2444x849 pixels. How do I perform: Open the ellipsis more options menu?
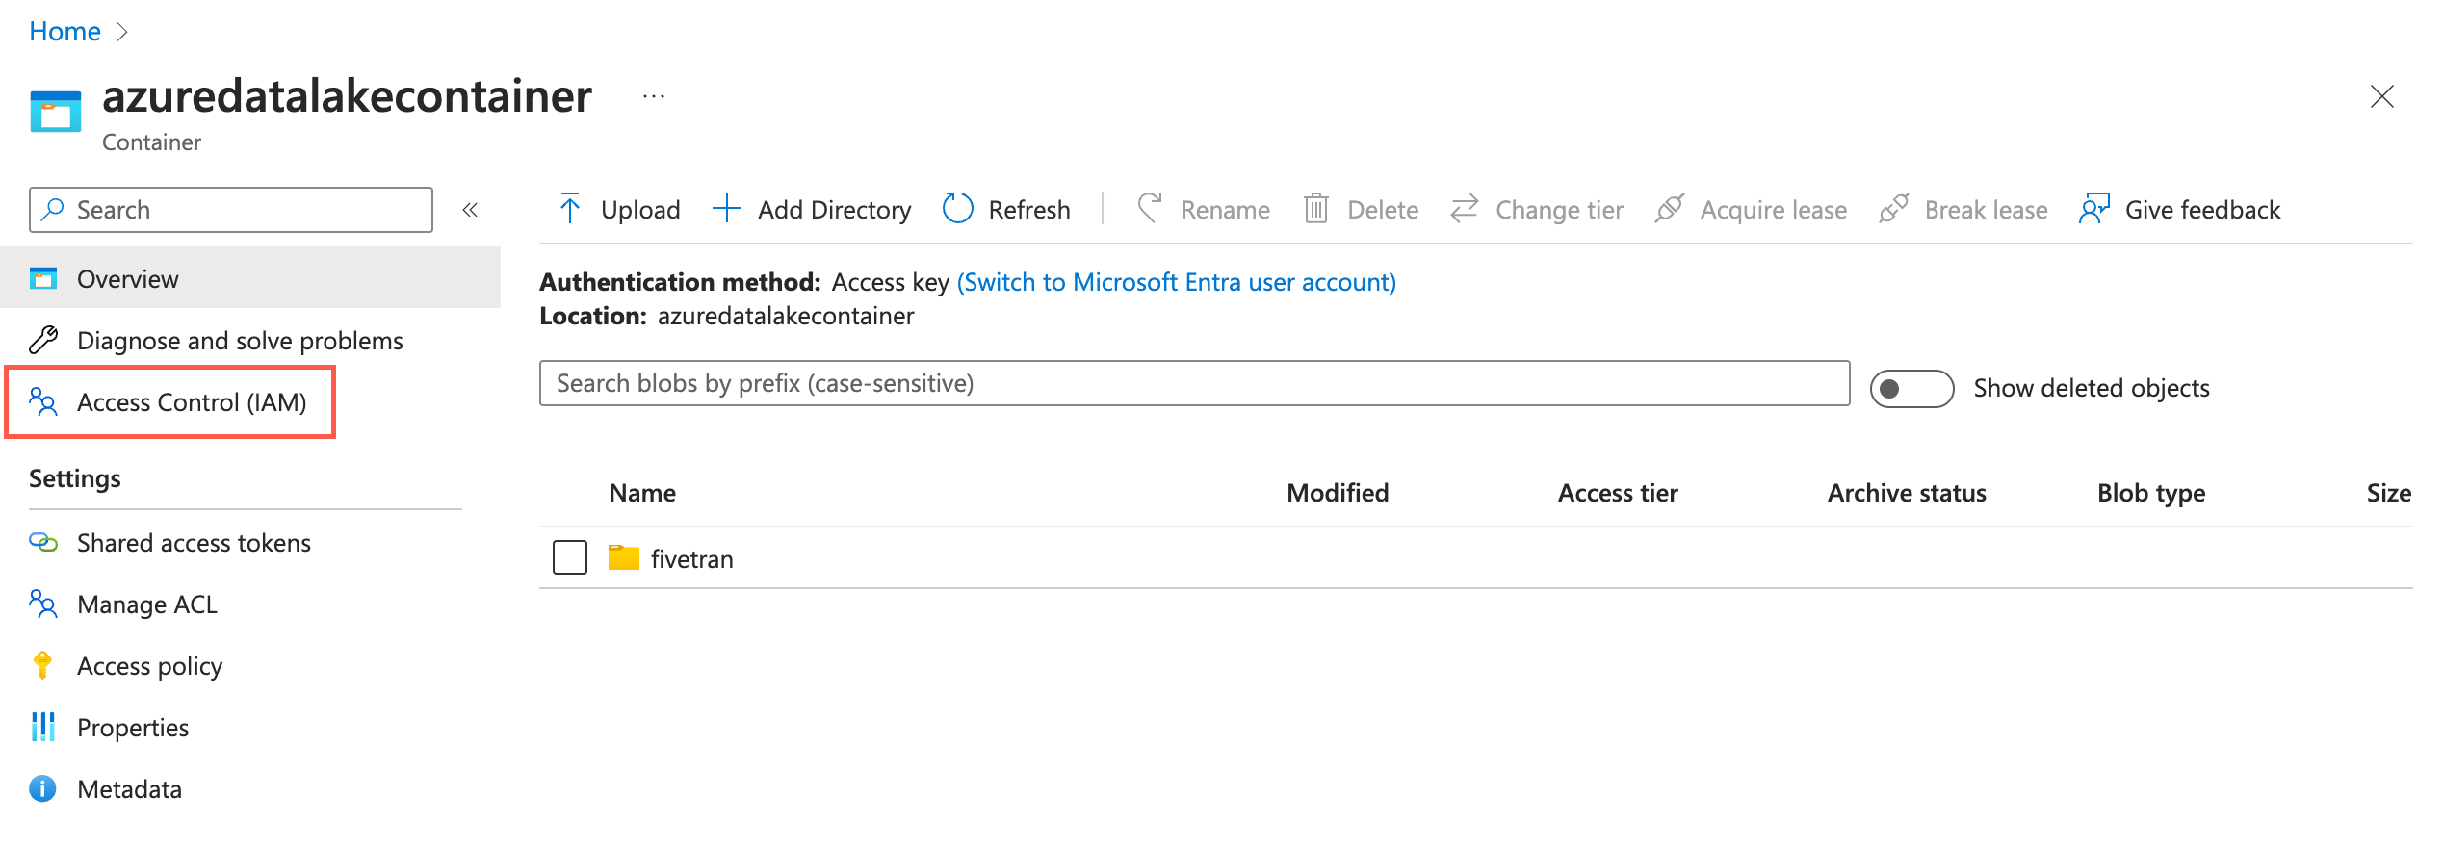[x=654, y=96]
